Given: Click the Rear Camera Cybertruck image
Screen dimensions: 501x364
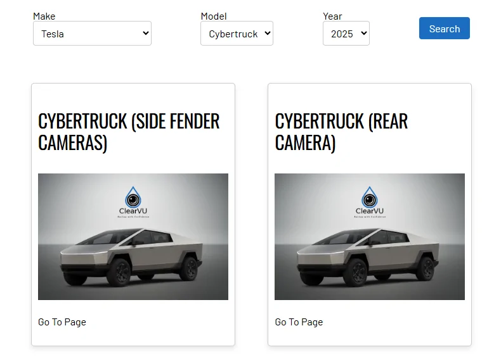Looking at the screenshot, I should (x=370, y=237).
